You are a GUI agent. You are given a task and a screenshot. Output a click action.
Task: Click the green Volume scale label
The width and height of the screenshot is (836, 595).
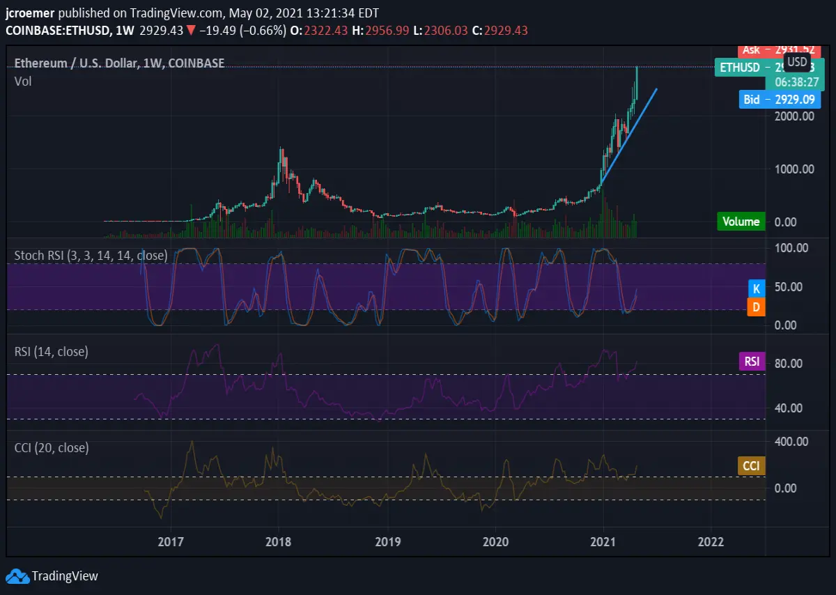pos(741,222)
